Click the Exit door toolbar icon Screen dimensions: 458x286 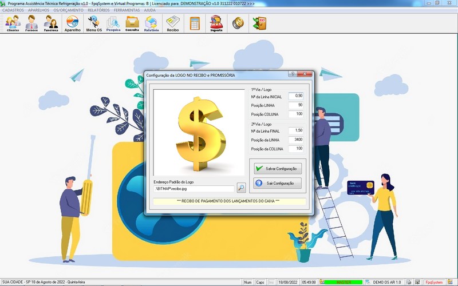point(259,23)
